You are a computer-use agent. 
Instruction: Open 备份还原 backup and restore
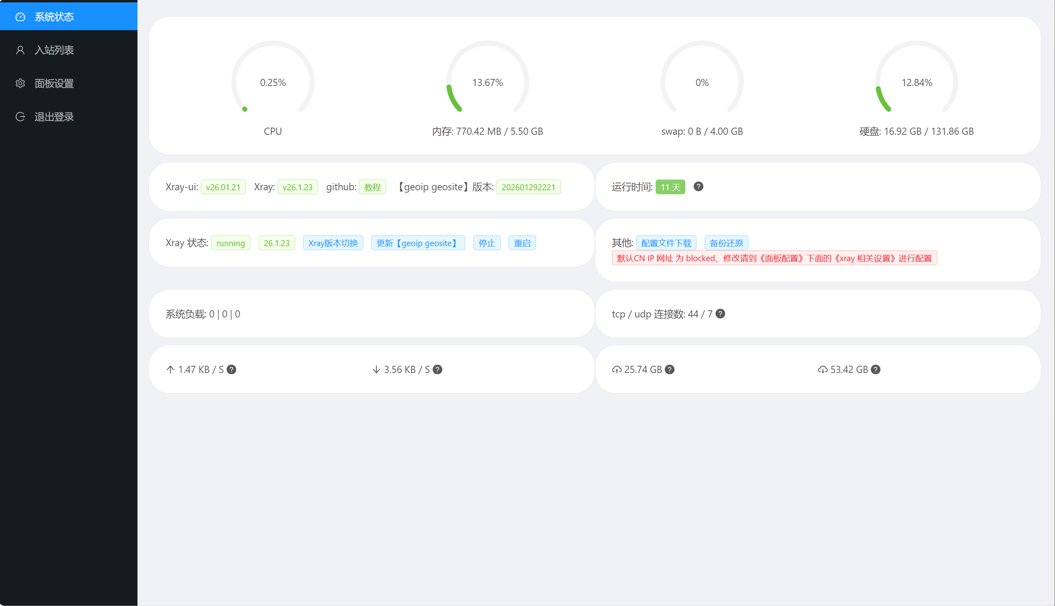pyautogui.click(x=726, y=243)
